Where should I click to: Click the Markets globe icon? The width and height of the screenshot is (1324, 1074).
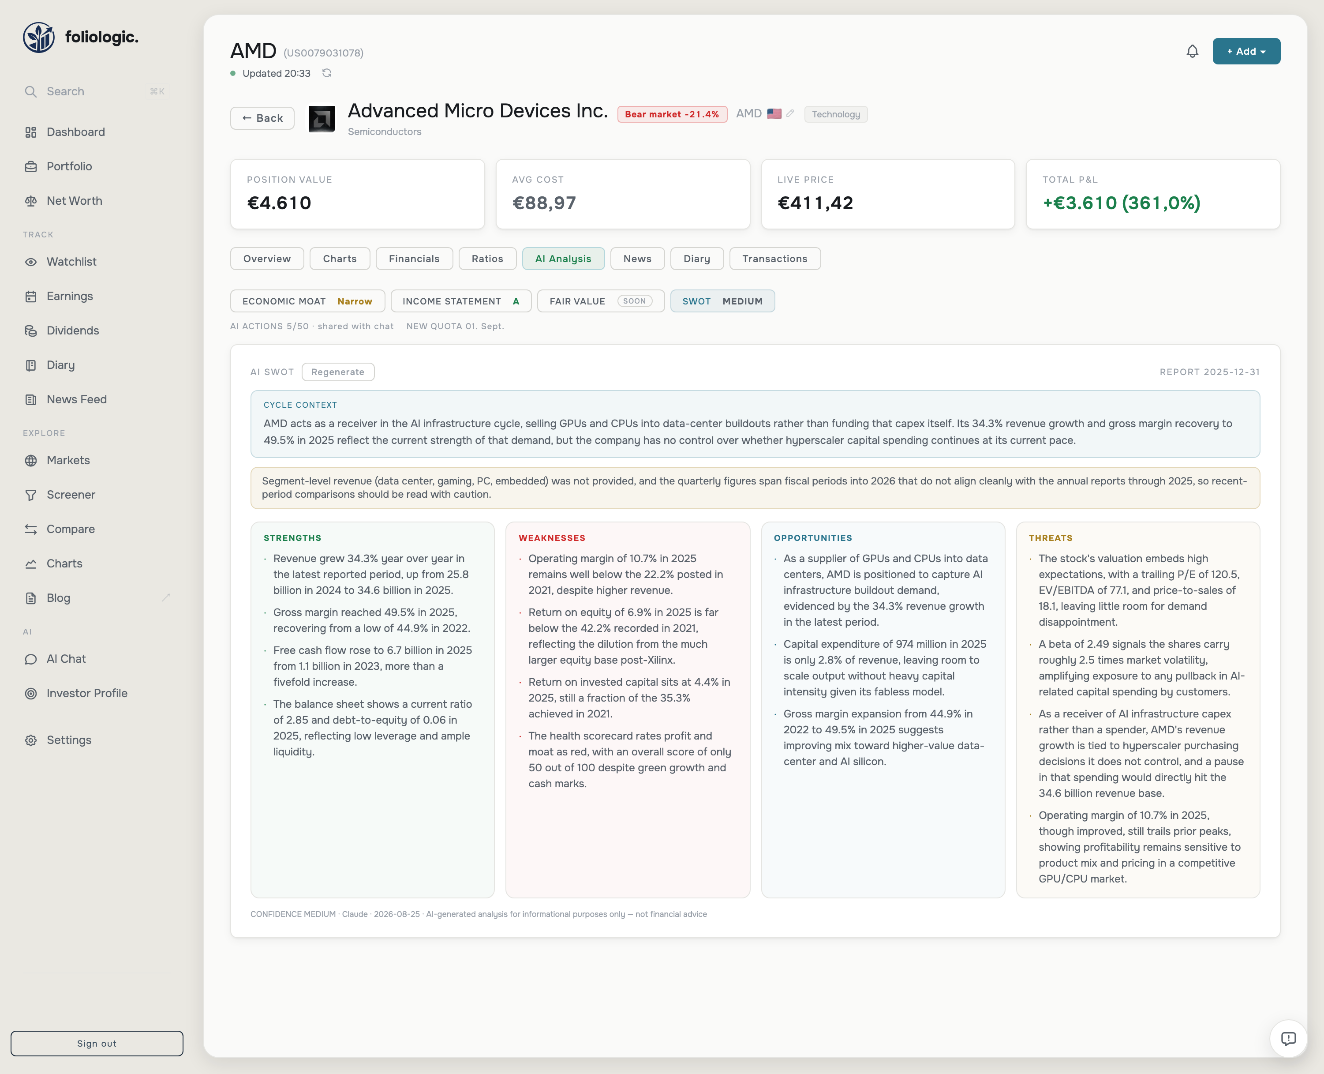coord(30,460)
